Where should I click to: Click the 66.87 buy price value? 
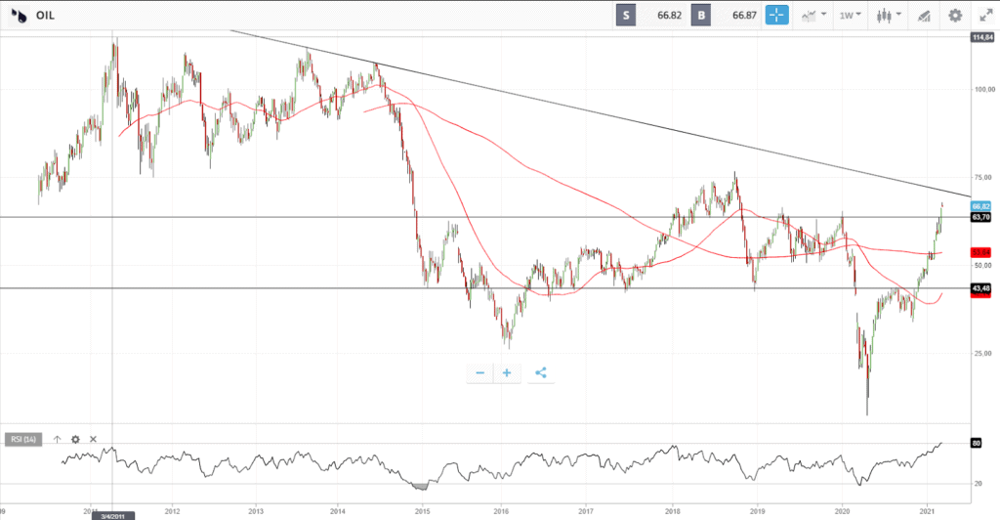click(744, 16)
